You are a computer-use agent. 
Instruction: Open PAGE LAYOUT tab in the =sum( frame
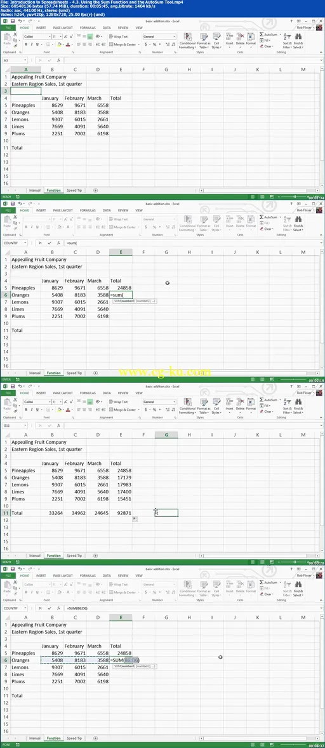click(63, 210)
